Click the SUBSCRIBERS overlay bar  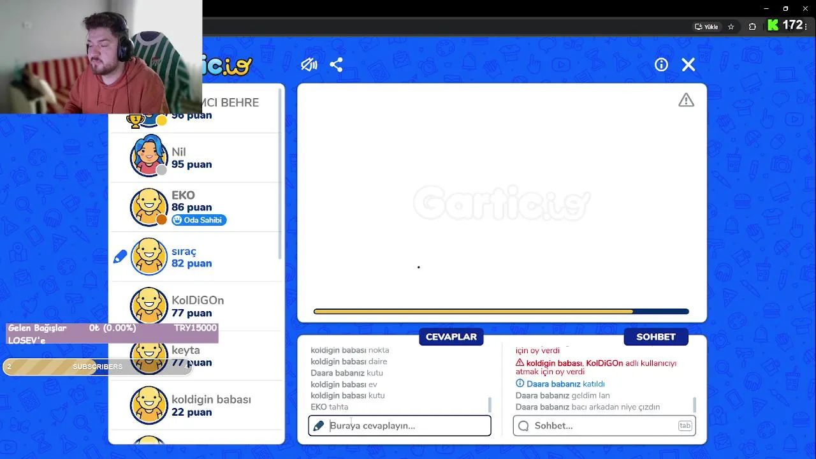[98, 367]
